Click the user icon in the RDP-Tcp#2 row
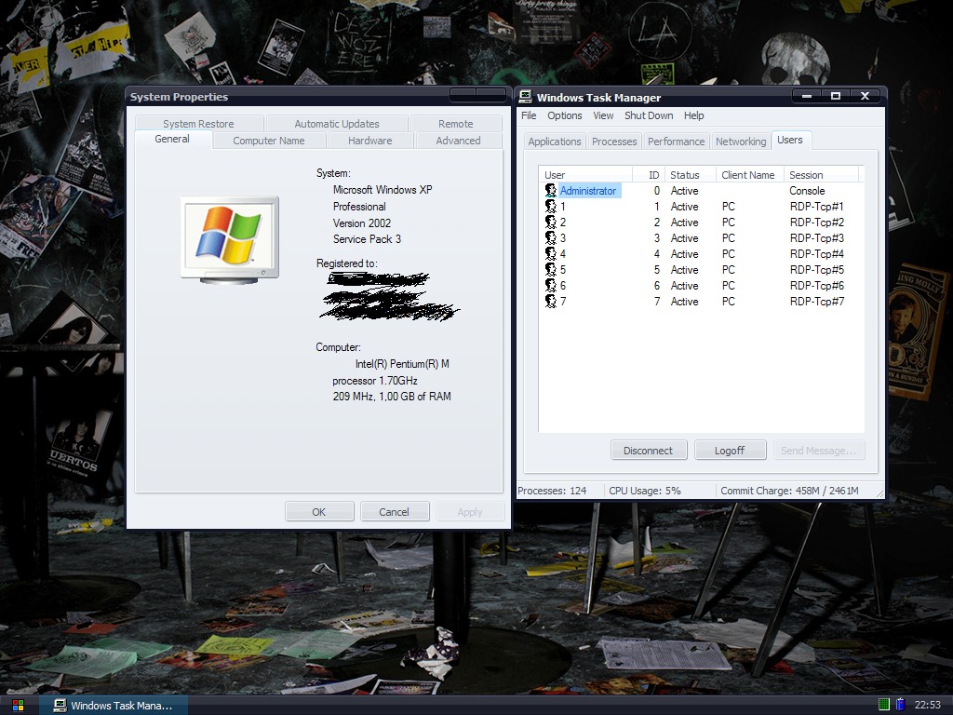Image resolution: width=953 pixels, height=715 pixels. pyautogui.click(x=551, y=222)
